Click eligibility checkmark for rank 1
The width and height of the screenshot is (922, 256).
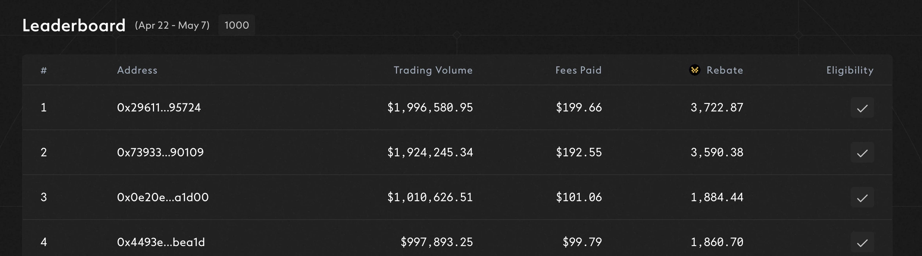pos(862,108)
